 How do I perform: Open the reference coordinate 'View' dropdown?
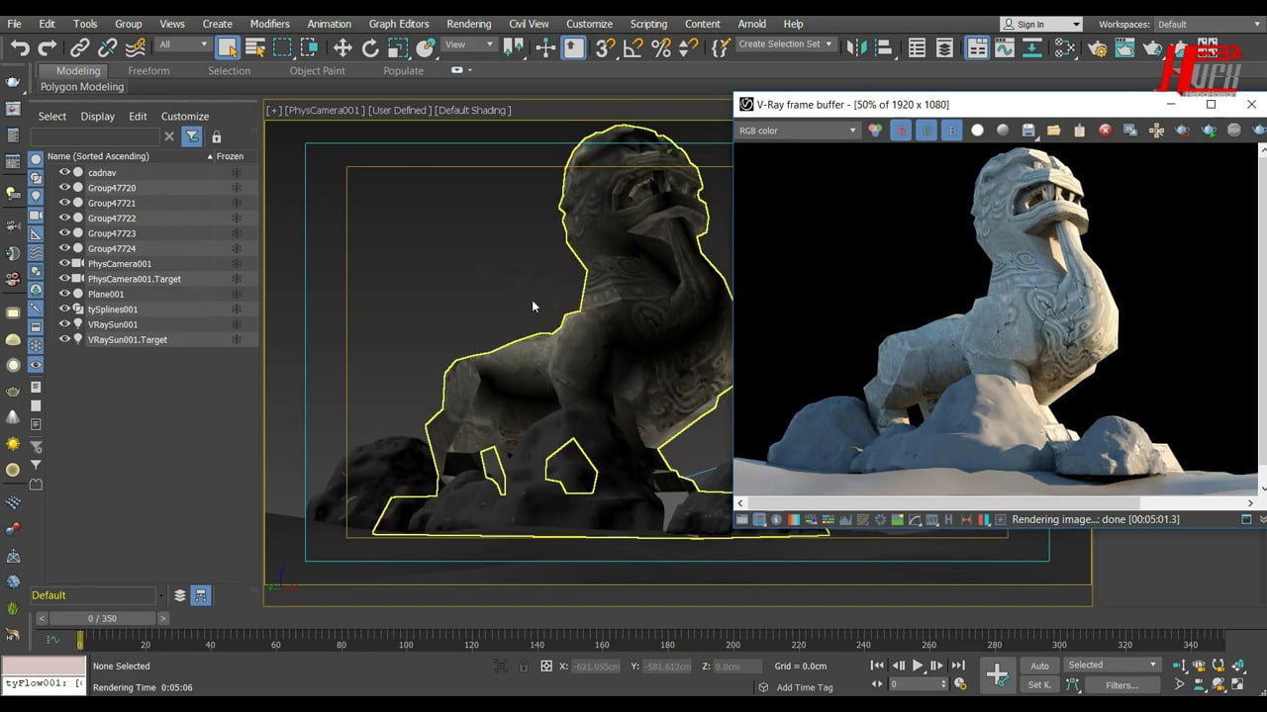(x=469, y=44)
